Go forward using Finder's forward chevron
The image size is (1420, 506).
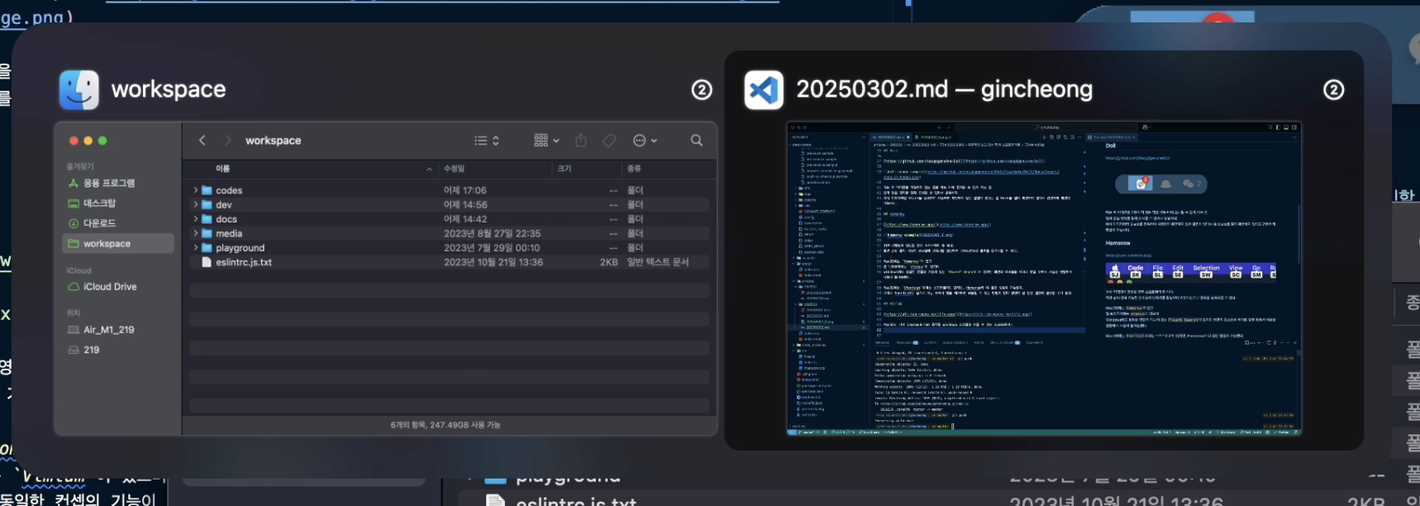tap(228, 141)
